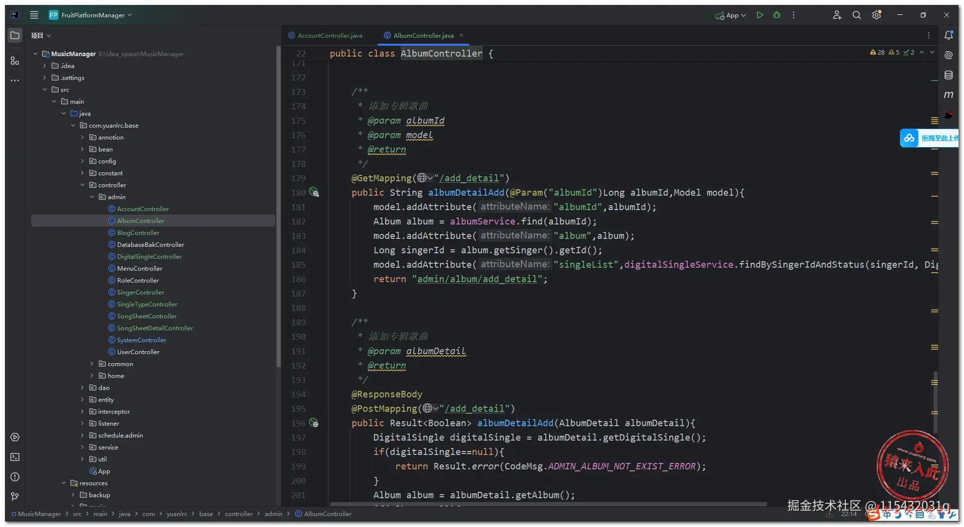Expand the entity package
This screenshot has width=964, height=527.
(x=82, y=399)
